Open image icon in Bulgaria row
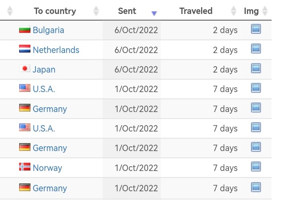 tap(256, 29)
